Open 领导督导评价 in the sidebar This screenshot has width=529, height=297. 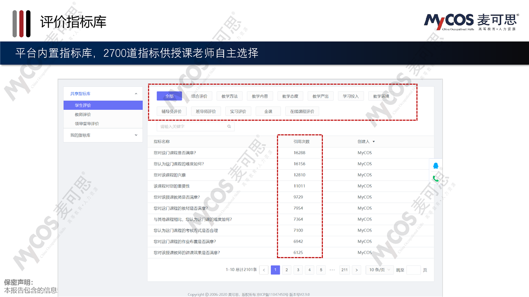click(87, 124)
